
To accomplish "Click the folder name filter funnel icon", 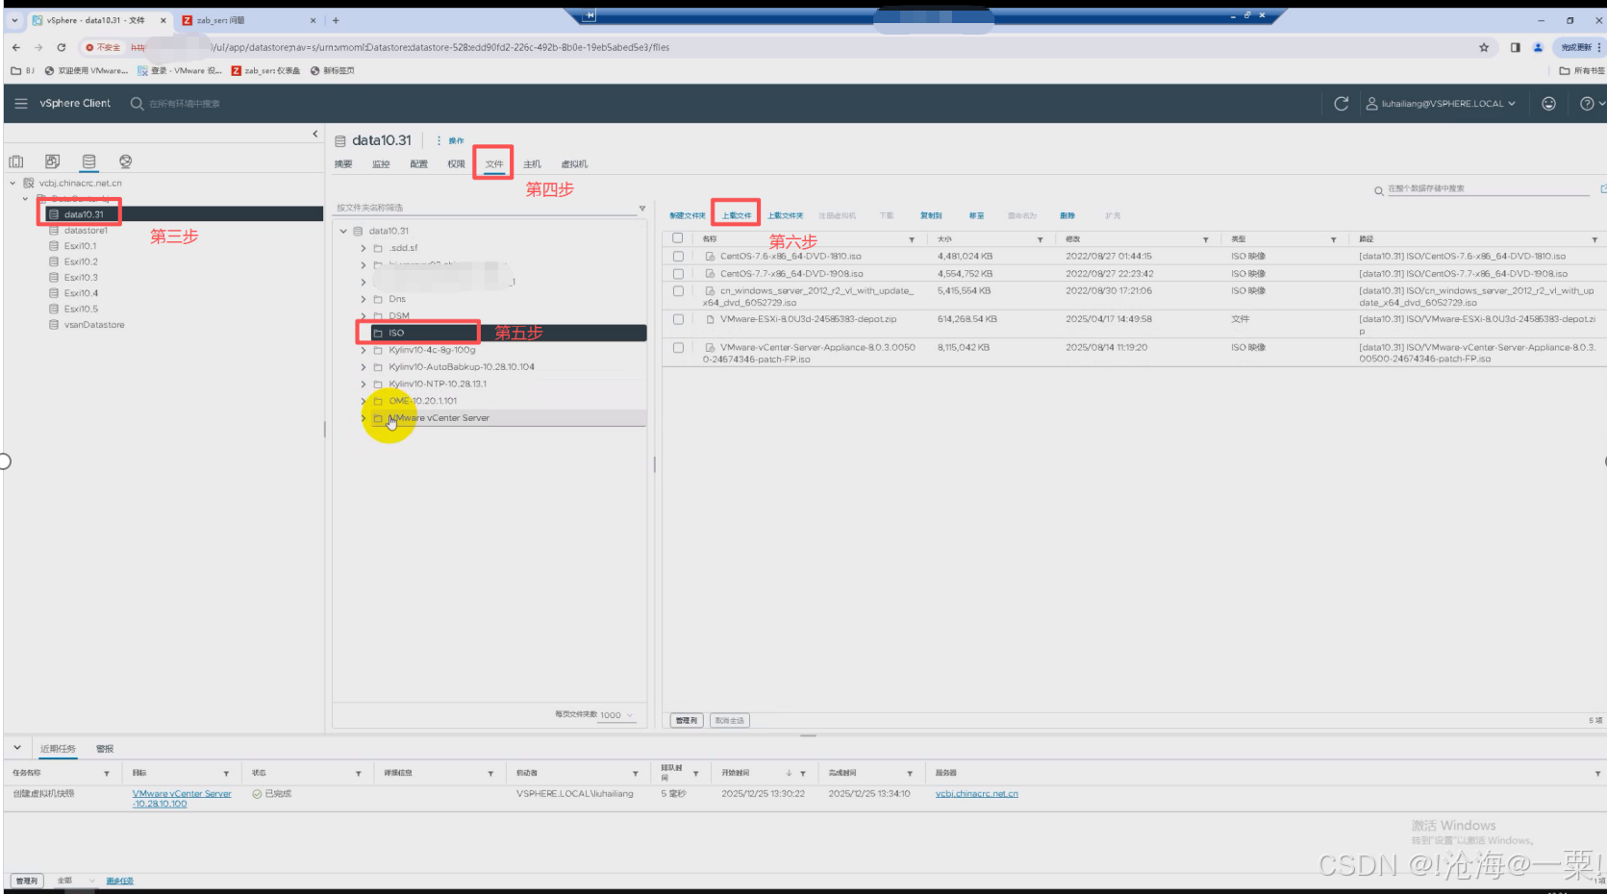I will coord(642,208).
